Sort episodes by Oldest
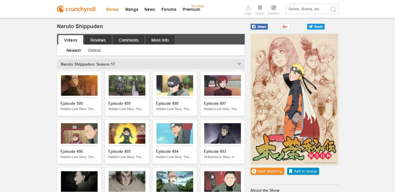Image resolution: width=395 pixels, height=192 pixels. point(94,50)
